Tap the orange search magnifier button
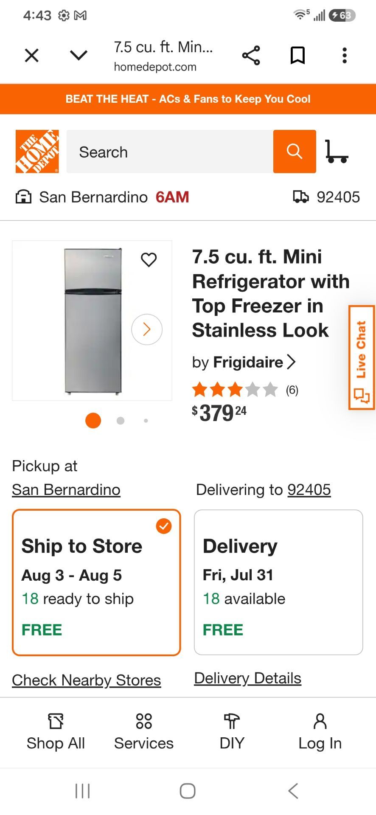 coord(295,152)
